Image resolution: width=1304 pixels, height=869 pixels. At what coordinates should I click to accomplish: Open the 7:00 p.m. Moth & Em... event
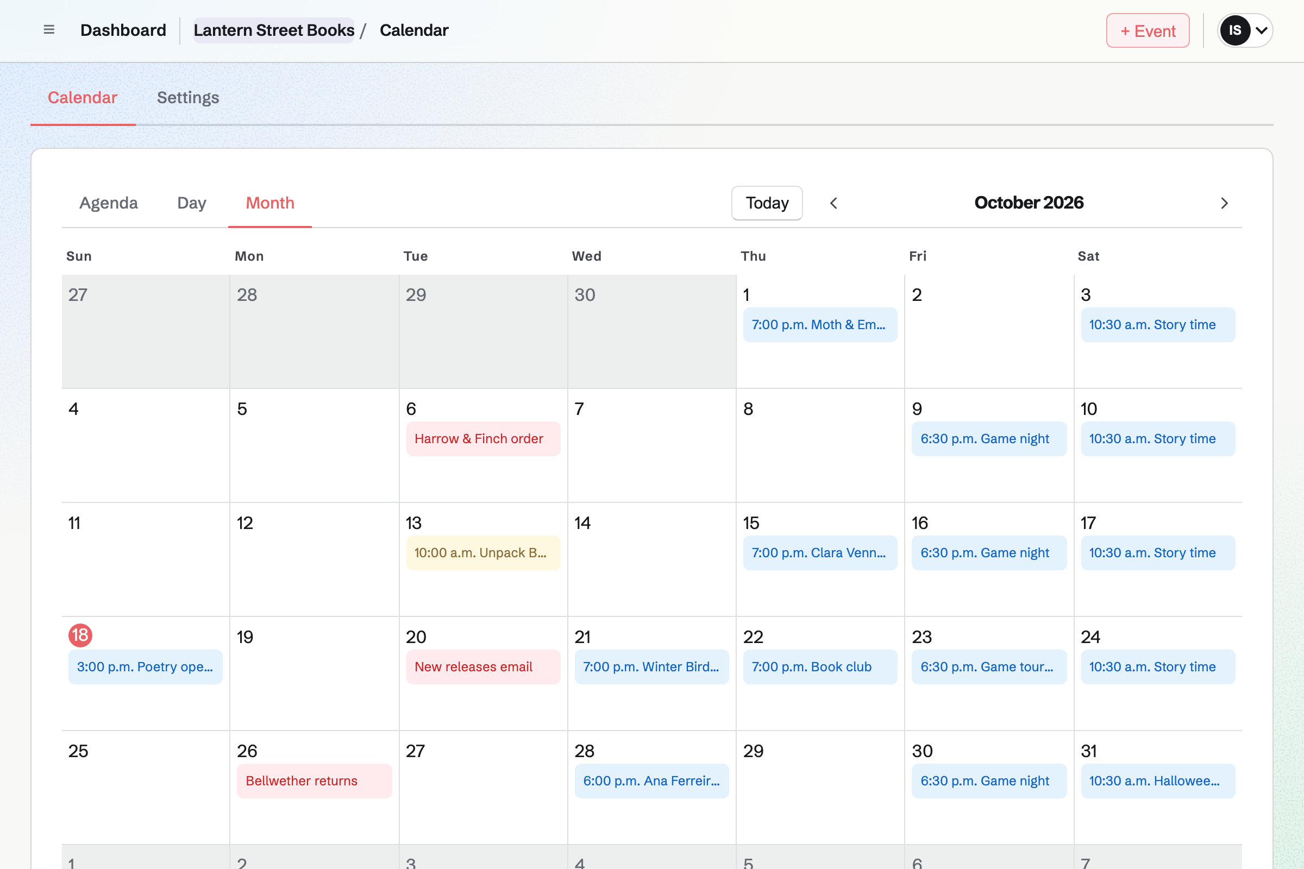(820, 325)
